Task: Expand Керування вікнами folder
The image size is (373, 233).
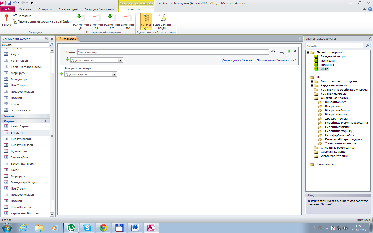Action: [312, 85]
